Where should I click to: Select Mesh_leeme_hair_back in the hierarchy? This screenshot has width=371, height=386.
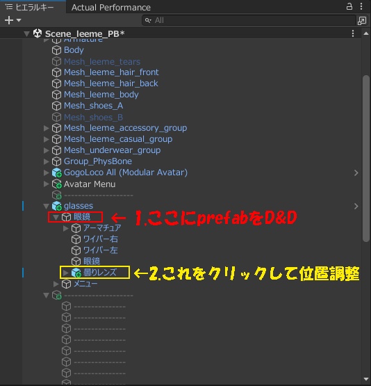click(111, 83)
